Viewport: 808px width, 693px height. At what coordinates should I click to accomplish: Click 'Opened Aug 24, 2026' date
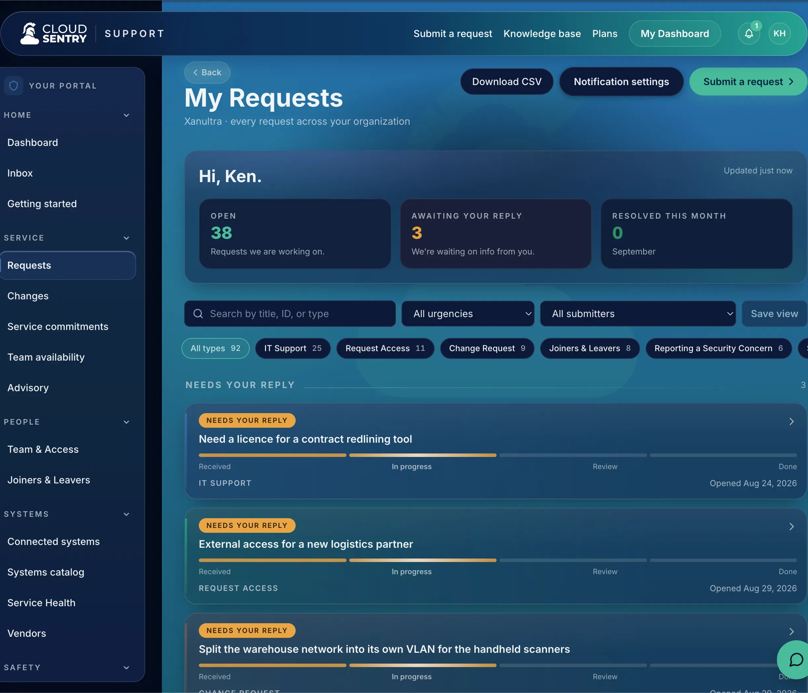pyautogui.click(x=753, y=483)
